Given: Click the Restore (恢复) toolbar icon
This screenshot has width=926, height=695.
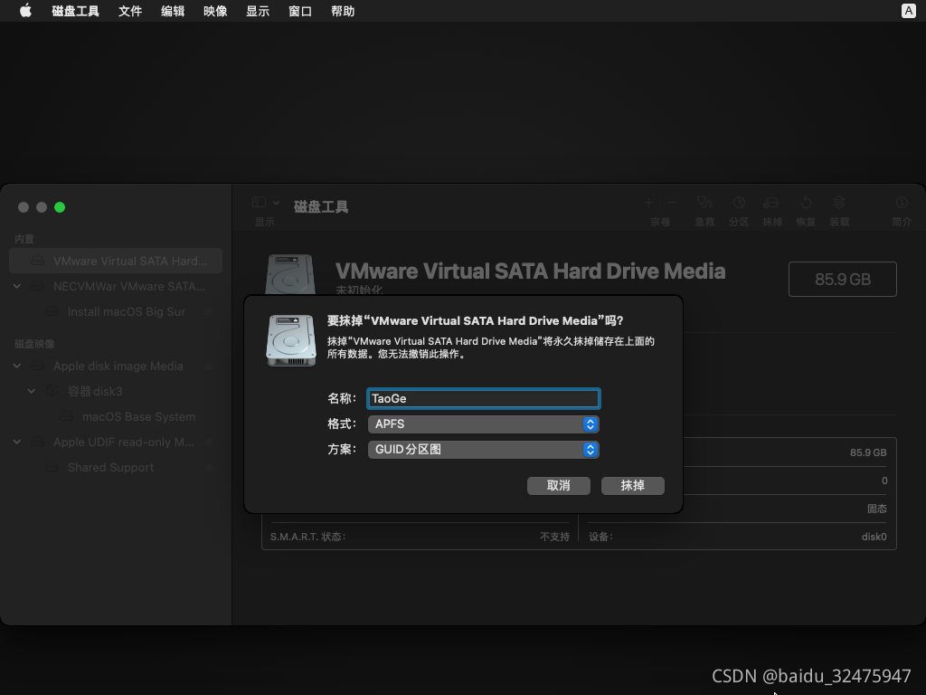Looking at the screenshot, I should pyautogui.click(x=806, y=204).
